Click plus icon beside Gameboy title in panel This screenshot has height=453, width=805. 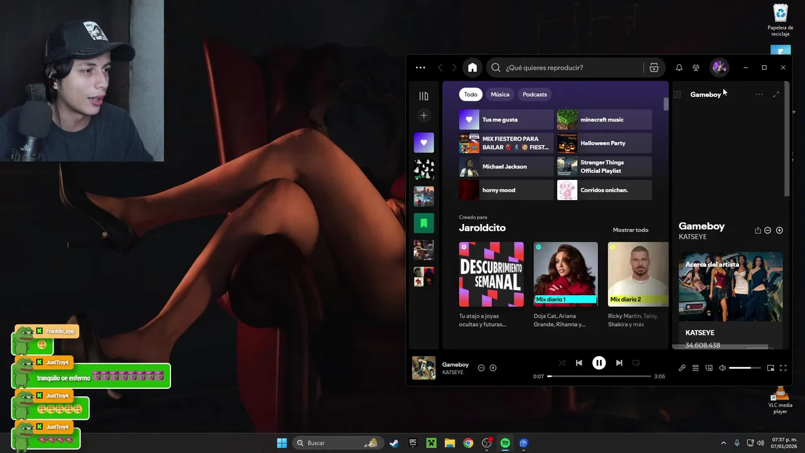click(x=779, y=230)
